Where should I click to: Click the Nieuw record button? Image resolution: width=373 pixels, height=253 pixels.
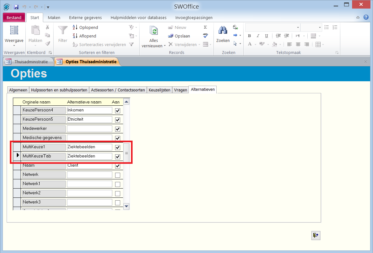tap(177, 27)
